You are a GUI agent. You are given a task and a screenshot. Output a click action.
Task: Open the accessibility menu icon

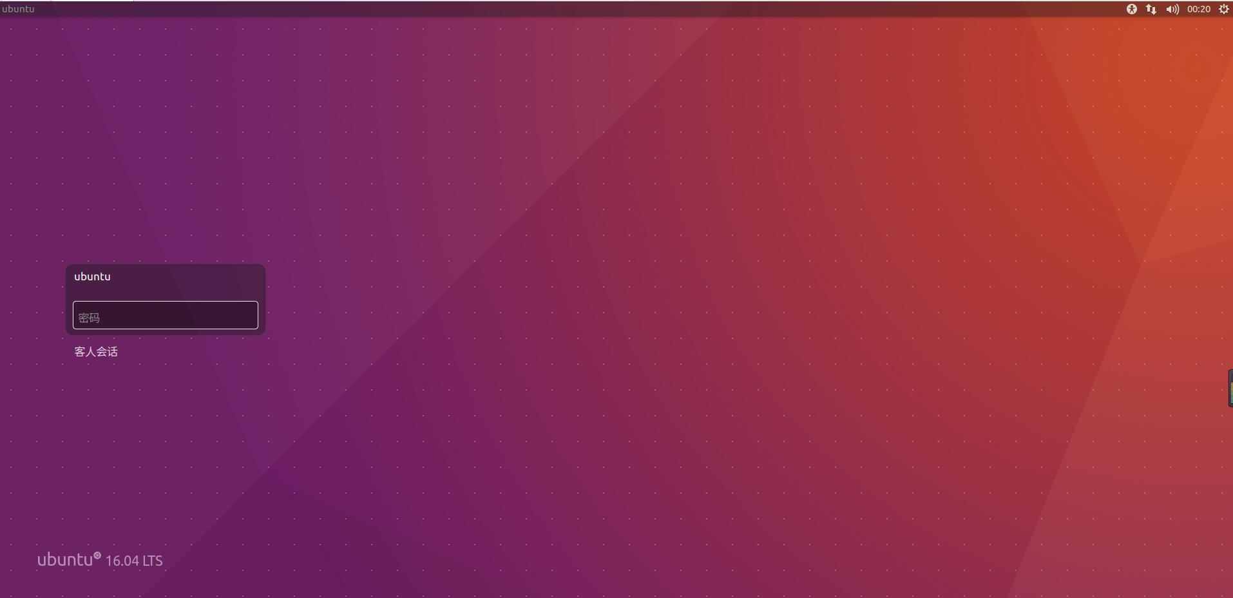(1131, 9)
